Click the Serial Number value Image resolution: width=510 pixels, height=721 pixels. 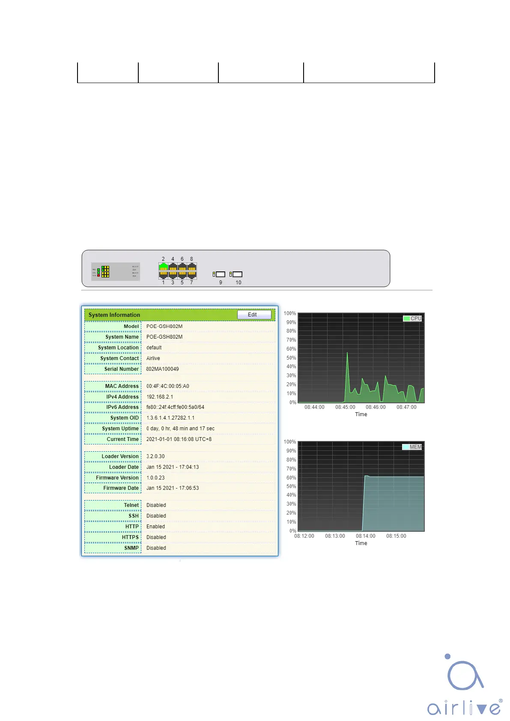click(x=162, y=369)
